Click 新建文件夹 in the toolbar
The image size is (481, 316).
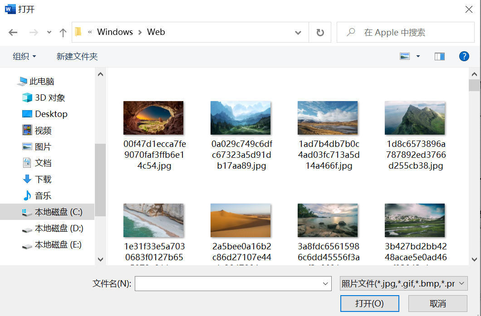(x=77, y=56)
